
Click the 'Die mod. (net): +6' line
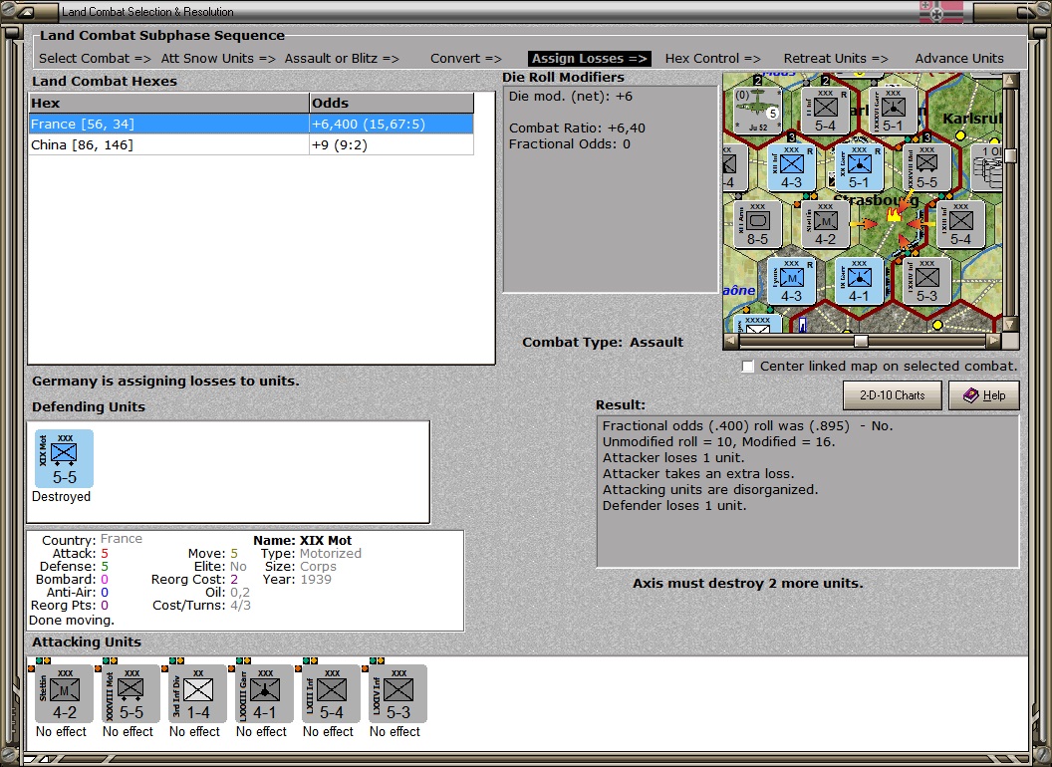(570, 96)
